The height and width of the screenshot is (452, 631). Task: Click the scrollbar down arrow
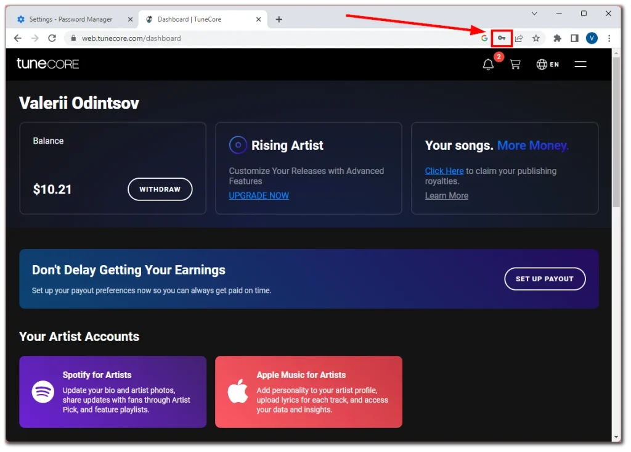(616, 437)
